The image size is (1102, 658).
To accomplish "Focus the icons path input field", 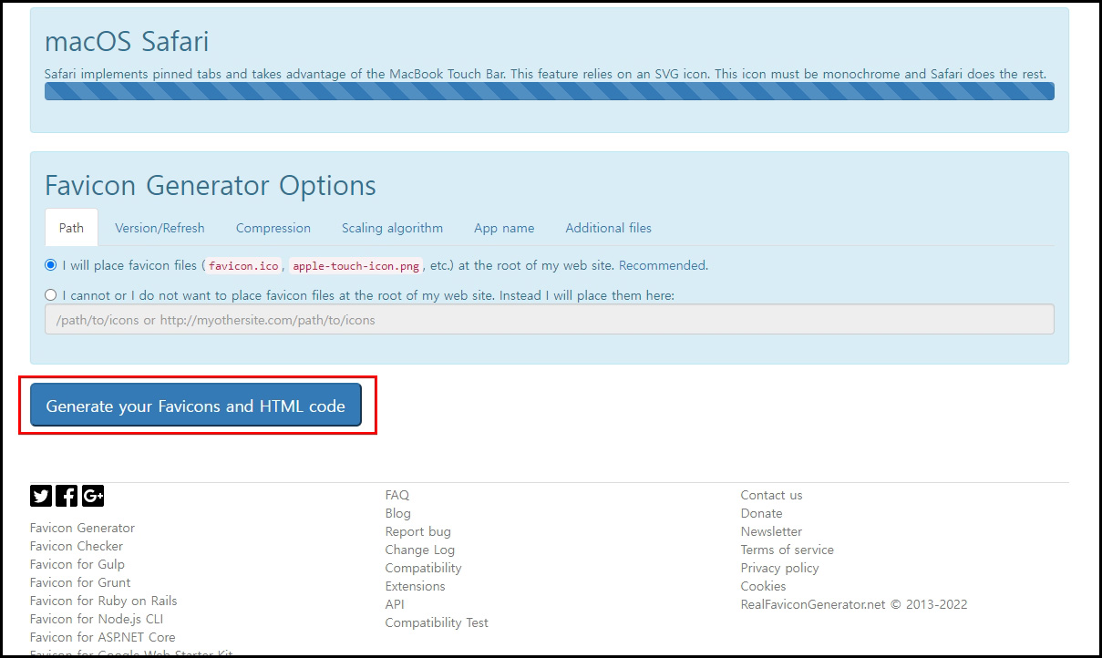I will (550, 319).
